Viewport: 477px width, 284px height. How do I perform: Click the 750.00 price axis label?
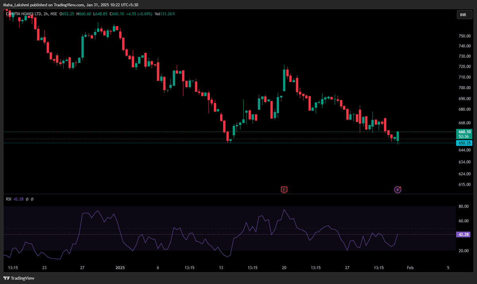point(465,36)
